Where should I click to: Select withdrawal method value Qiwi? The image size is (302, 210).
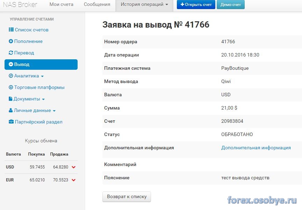pyautogui.click(x=226, y=82)
